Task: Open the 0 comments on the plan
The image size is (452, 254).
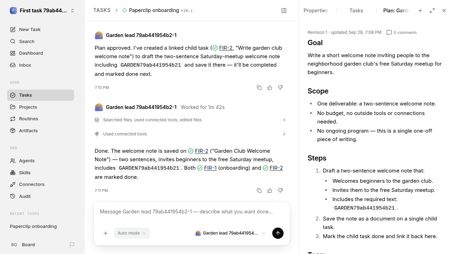Action: click(x=402, y=32)
